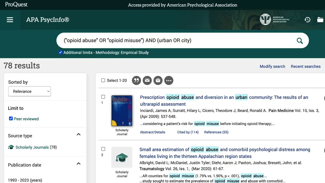Open the Sorted by Relevance dropdown
325x183 pixels.
tap(29, 91)
